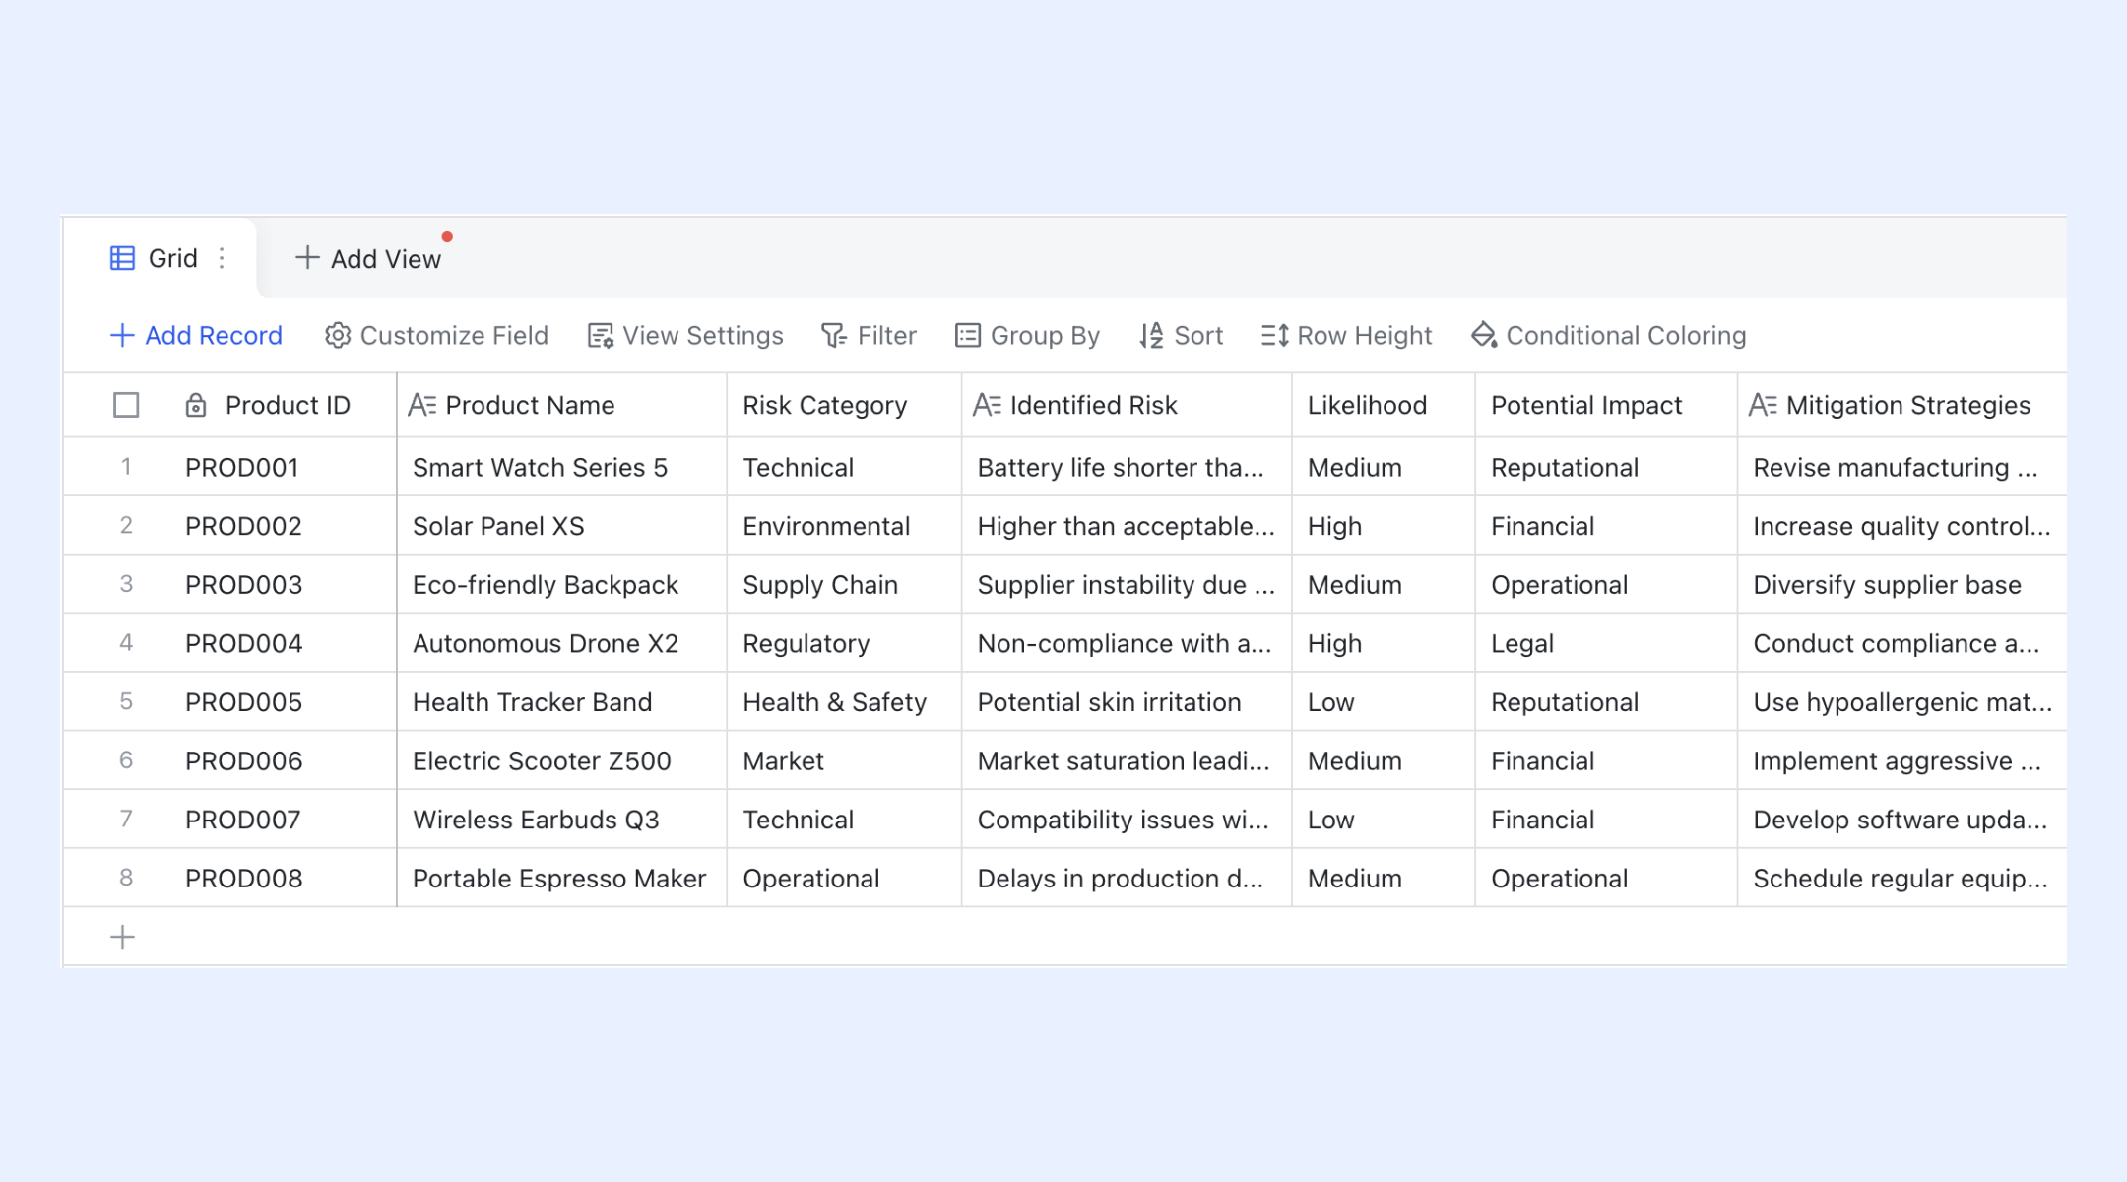Adjust the Row Height setting

[1346, 336]
